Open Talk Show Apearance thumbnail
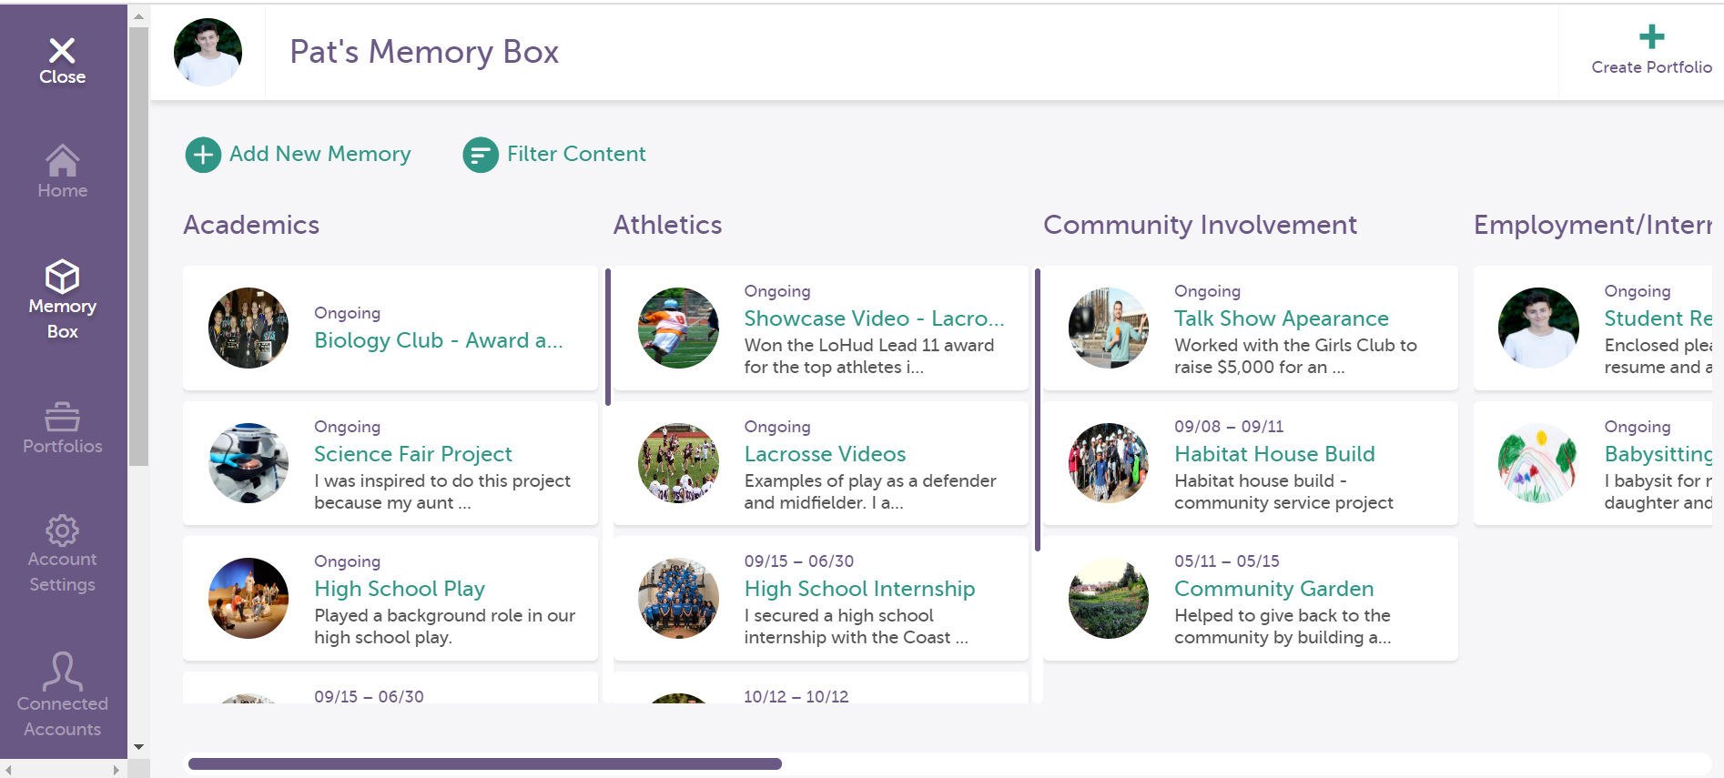This screenshot has width=1724, height=778. 1109,328
